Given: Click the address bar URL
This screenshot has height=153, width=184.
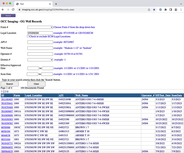Looking at the screenshot, I should (x=48, y=10).
